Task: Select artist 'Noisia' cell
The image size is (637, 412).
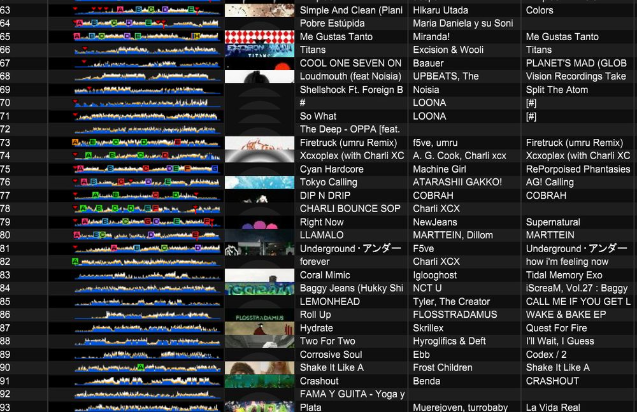Action: [x=426, y=89]
